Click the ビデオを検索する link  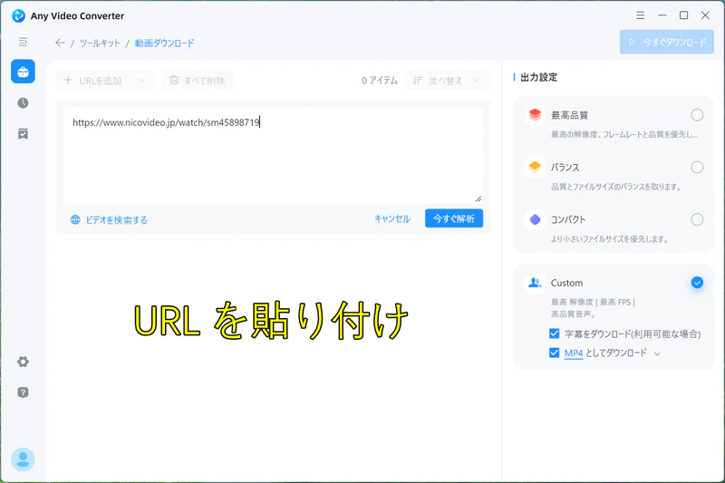tap(117, 220)
